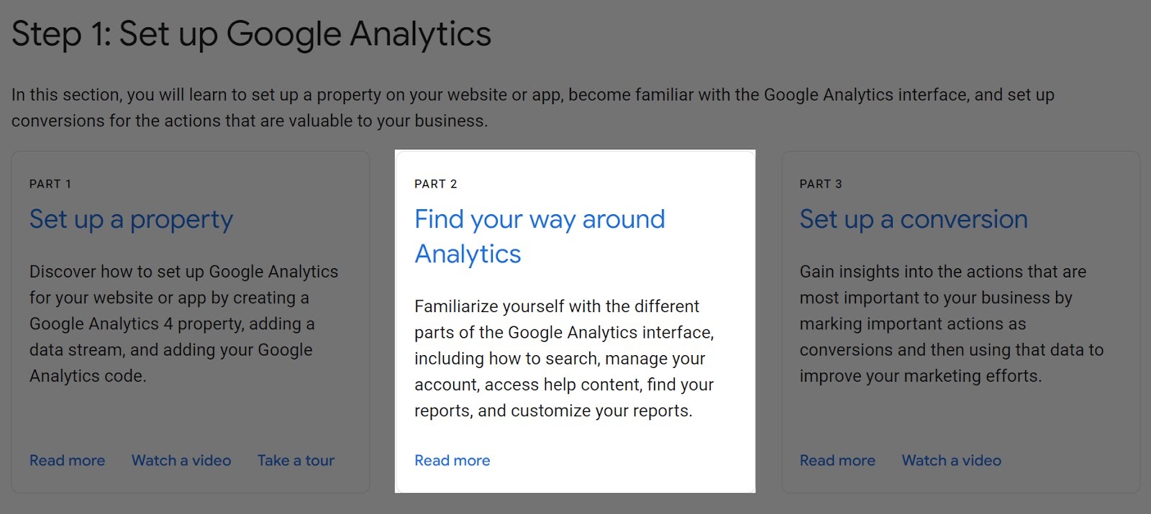Open the 'Set up a property' link
The width and height of the screenshot is (1151, 514).
(130, 219)
